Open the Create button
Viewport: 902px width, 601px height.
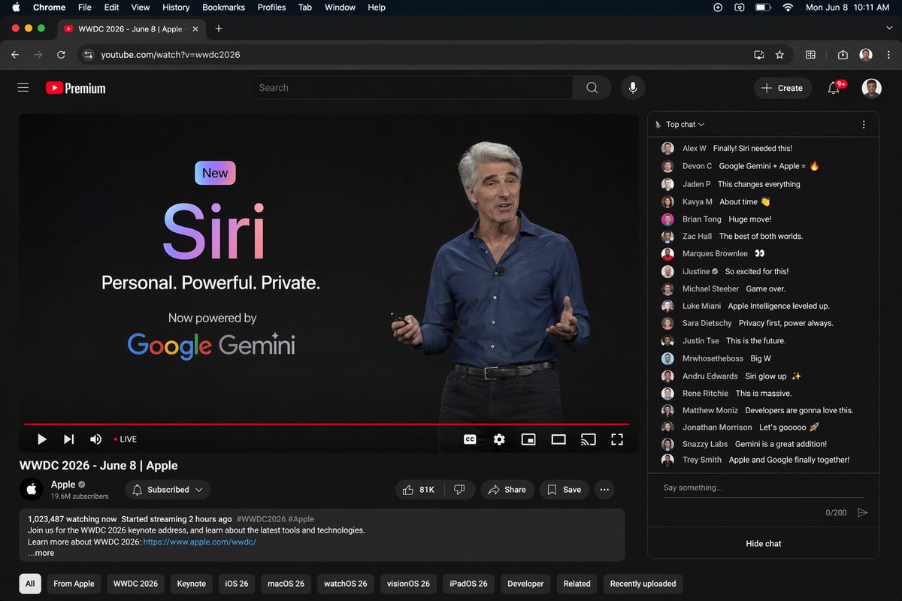[782, 88]
